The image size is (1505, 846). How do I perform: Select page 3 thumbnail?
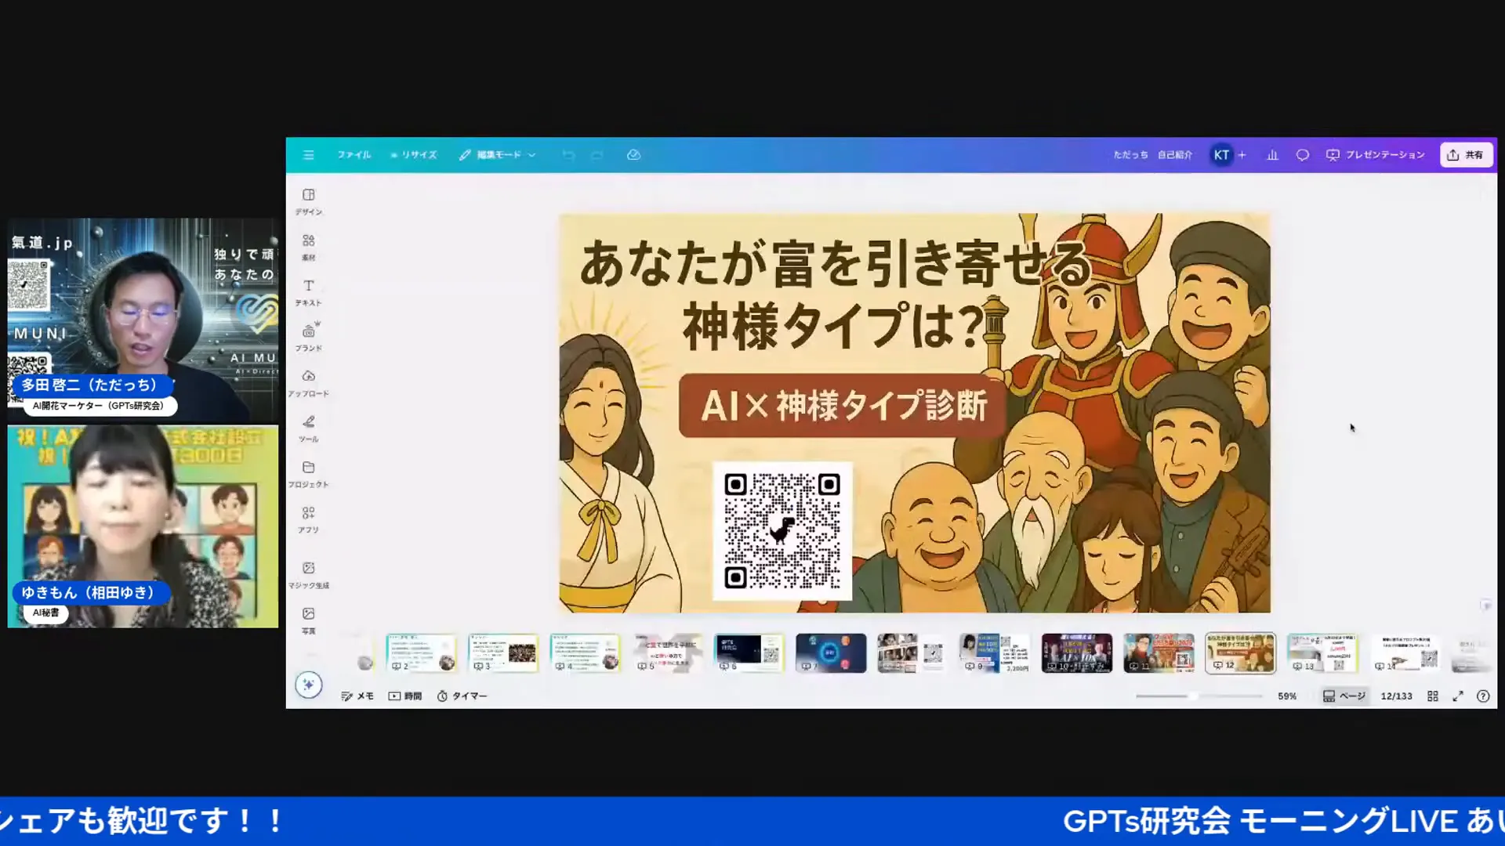pyautogui.click(x=503, y=653)
